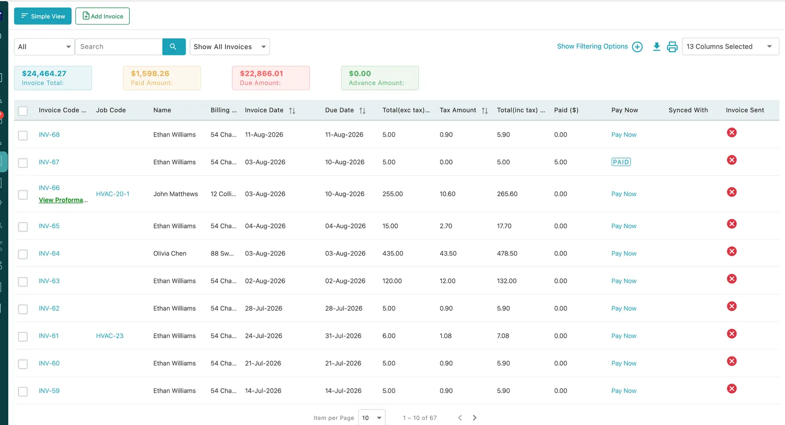The image size is (785, 425).
Task: Click red not-sent icon for INV-62
Action: pos(732,306)
